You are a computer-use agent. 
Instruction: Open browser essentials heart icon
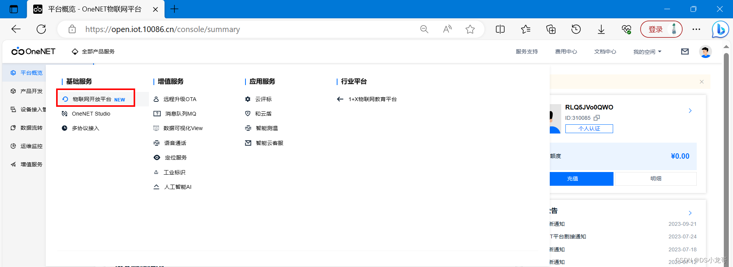[626, 29]
